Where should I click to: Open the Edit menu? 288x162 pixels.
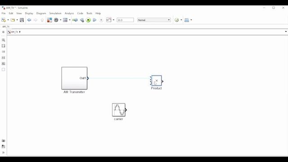click(x=11, y=13)
